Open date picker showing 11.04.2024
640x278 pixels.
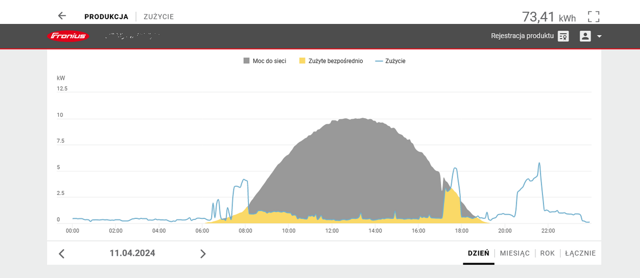coord(132,254)
